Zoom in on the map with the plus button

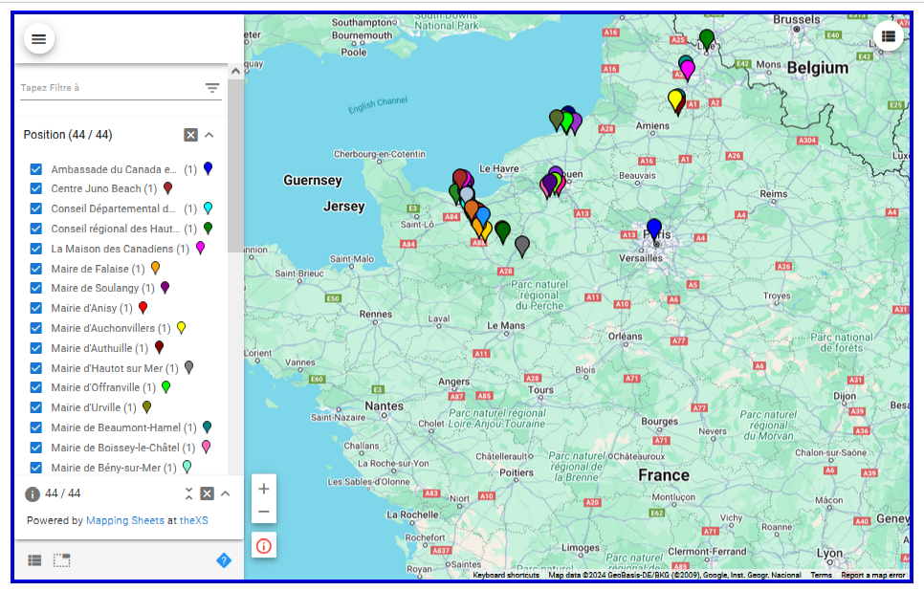[264, 489]
